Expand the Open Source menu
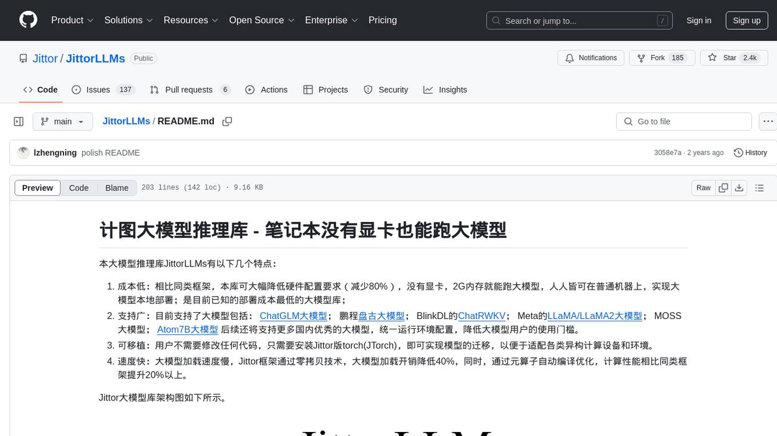 [262, 20]
